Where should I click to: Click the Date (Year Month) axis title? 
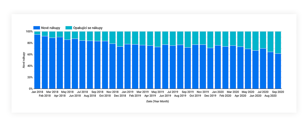pyautogui.click(x=158, y=101)
